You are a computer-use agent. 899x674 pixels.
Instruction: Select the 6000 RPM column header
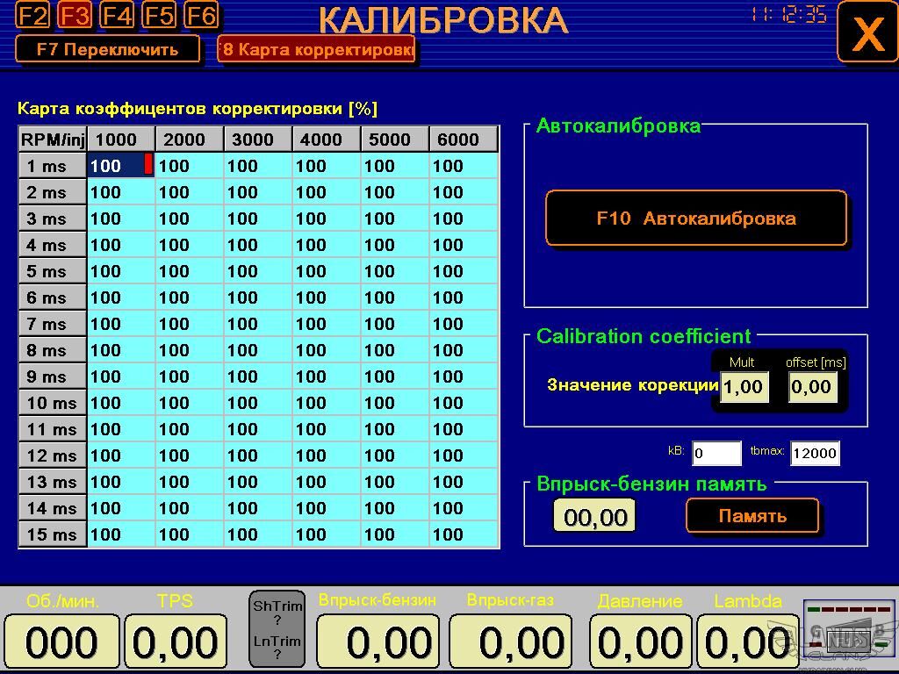click(463, 140)
